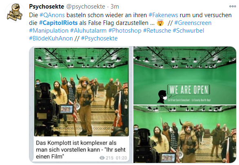Open the bottom-right greenscreen crowd image
Screen dimensions: 239x165
[185, 134]
